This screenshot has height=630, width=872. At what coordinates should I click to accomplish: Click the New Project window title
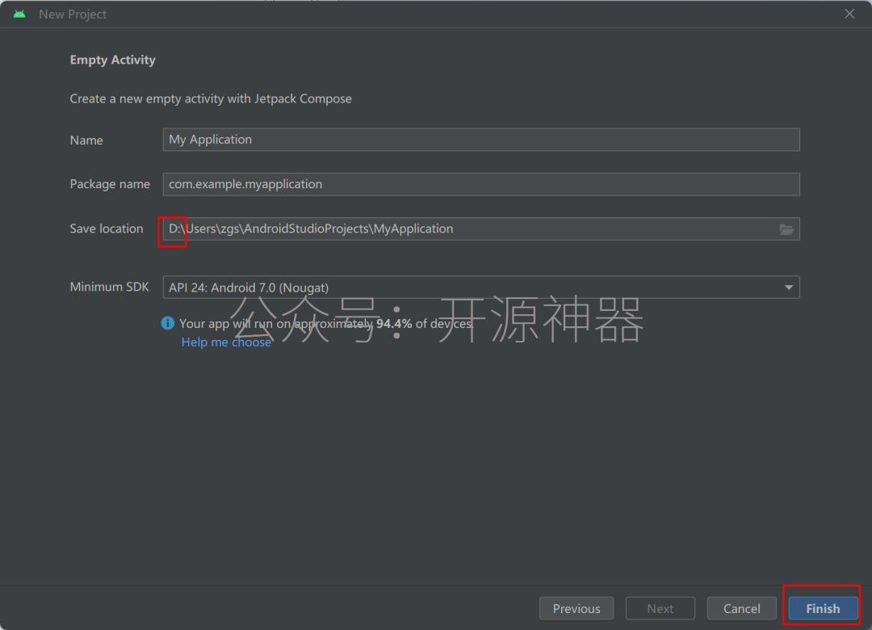coord(73,14)
